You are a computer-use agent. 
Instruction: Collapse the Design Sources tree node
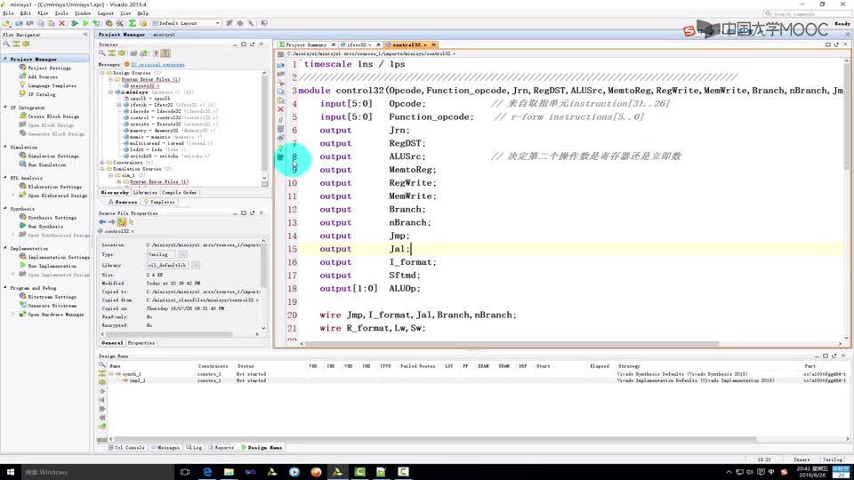point(101,72)
